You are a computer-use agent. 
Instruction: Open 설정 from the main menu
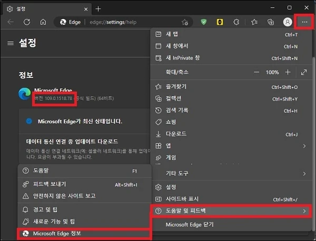231,187
